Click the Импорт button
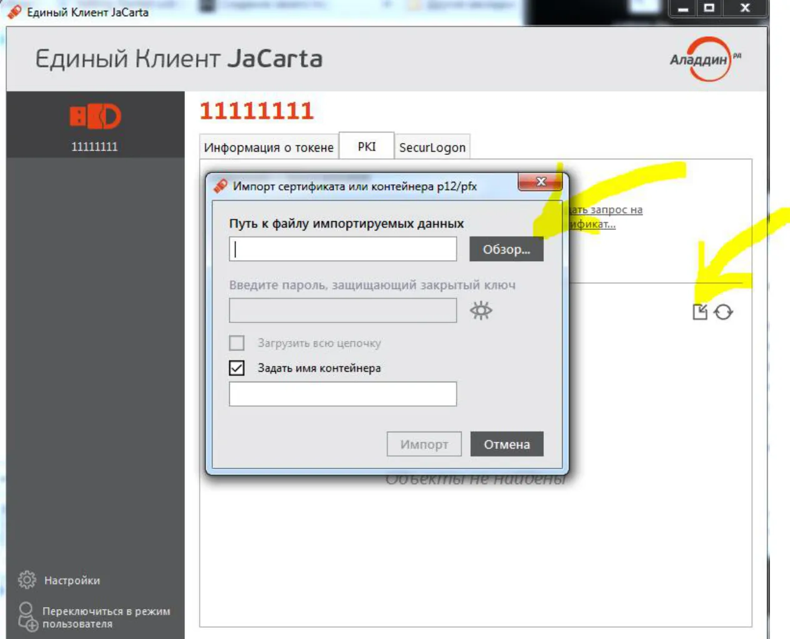The width and height of the screenshot is (790, 639). point(424,444)
